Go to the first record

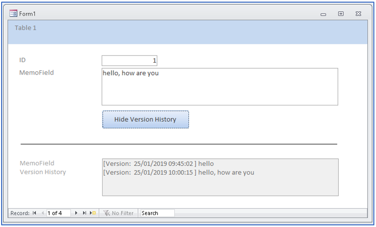[x=35, y=213]
